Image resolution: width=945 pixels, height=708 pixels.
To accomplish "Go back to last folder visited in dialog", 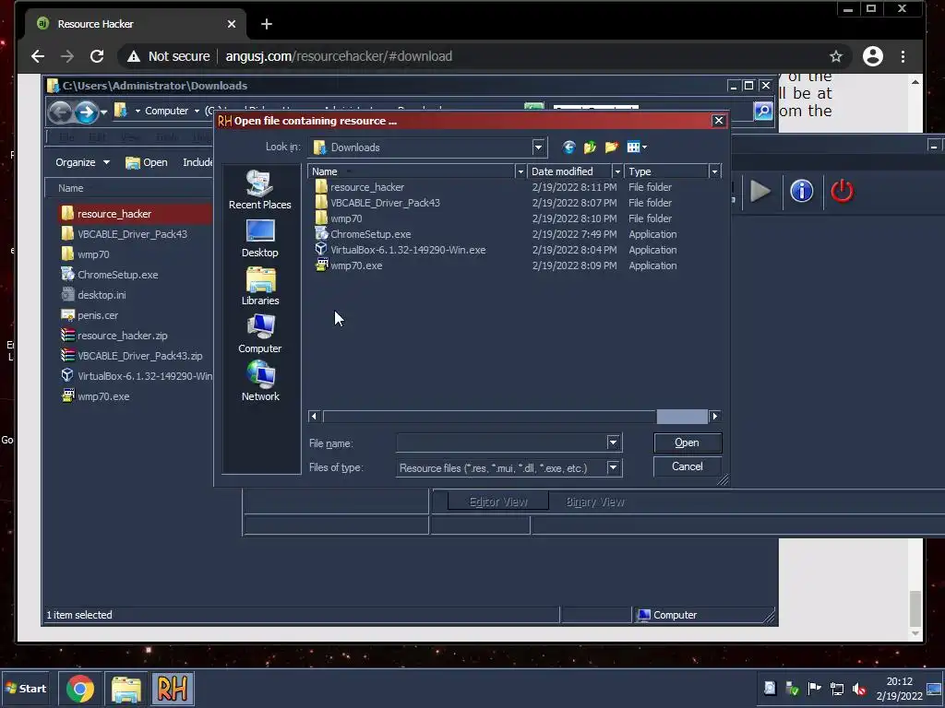I will (568, 147).
